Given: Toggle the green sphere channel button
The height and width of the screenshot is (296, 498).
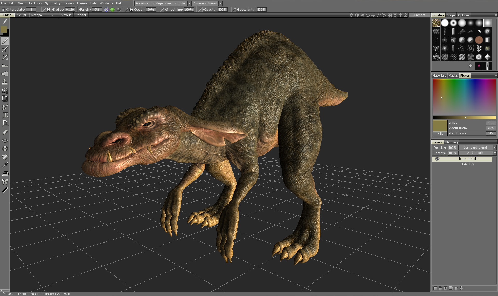Looking at the screenshot, I should 112,10.
